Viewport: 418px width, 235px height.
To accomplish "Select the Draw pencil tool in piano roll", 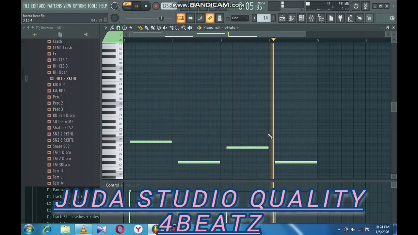I will click(x=140, y=28).
